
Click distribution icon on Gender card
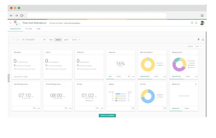coord(165,108)
